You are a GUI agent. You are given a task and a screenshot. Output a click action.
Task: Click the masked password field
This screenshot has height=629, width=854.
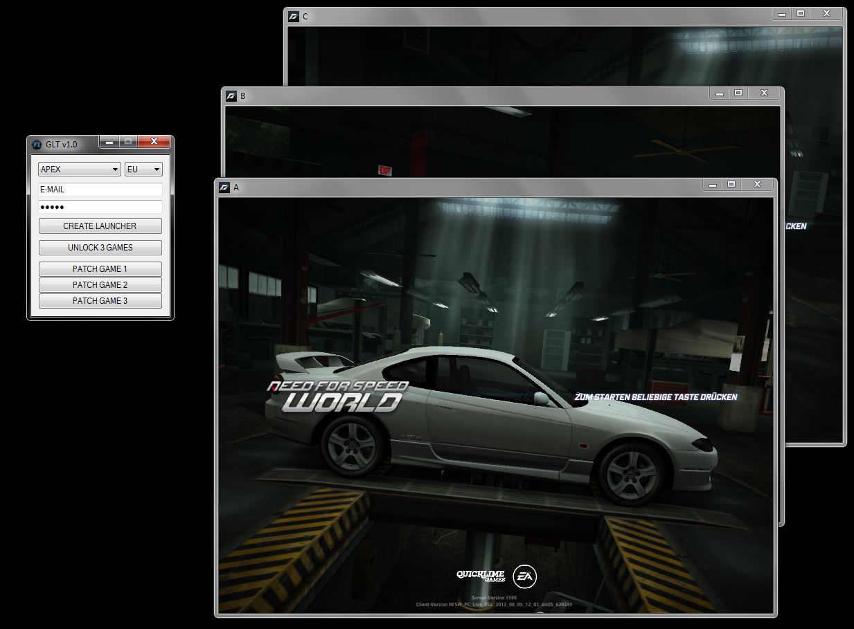[100, 207]
